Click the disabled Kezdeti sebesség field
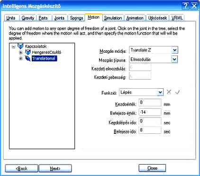Viewport: 200px width, 176px height. 140,76
